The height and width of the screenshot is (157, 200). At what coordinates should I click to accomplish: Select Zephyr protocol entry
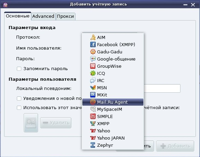[113, 145]
